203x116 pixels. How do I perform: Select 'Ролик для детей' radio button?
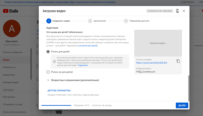48,52
